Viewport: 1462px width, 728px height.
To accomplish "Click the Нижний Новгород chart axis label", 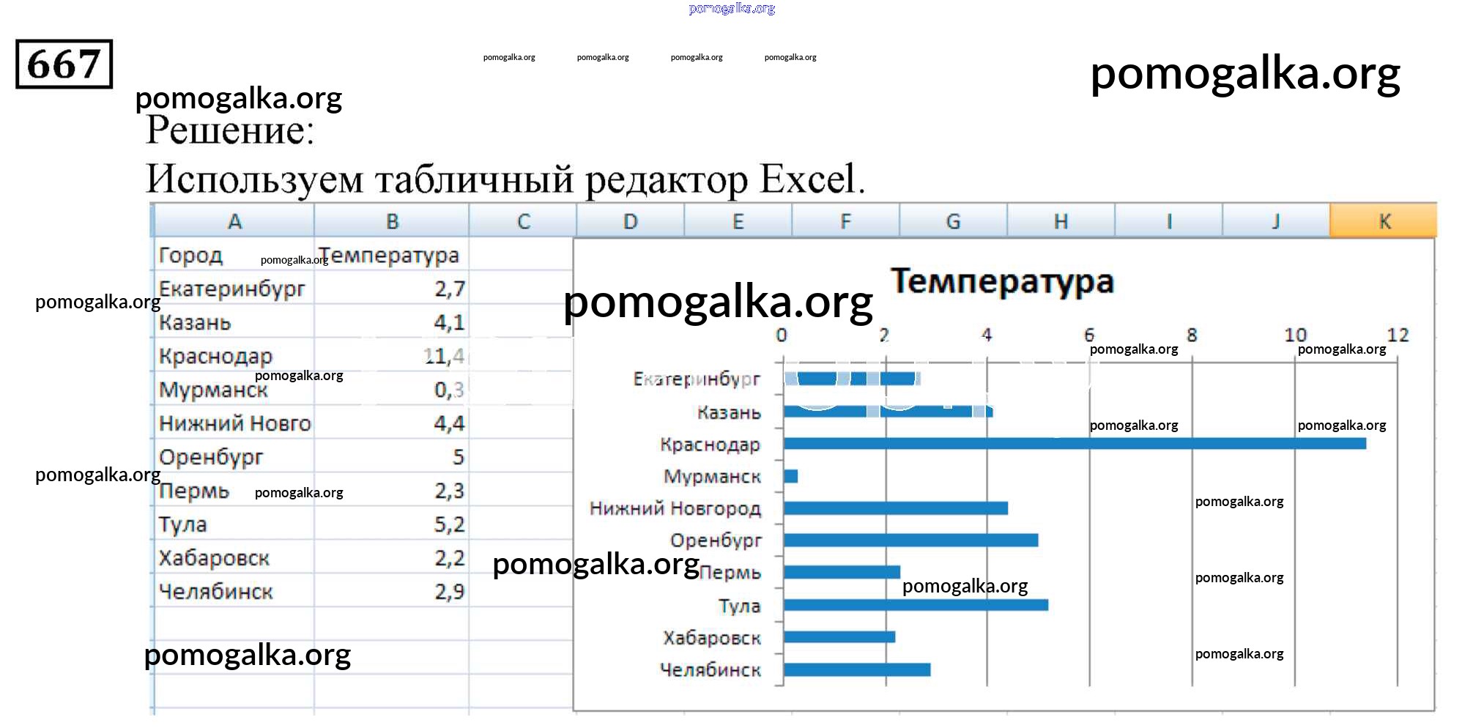I will tap(675, 508).
